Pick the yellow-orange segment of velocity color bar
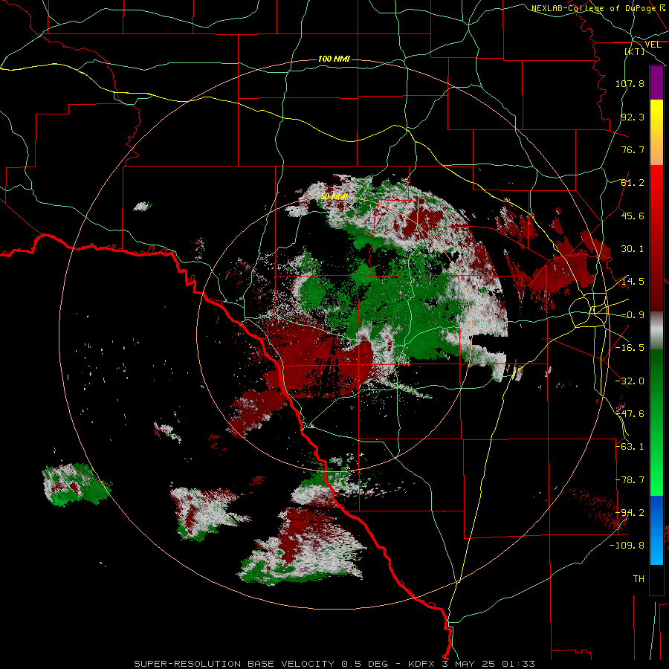Image resolution: width=669 pixels, height=669 pixels. pos(656,132)
